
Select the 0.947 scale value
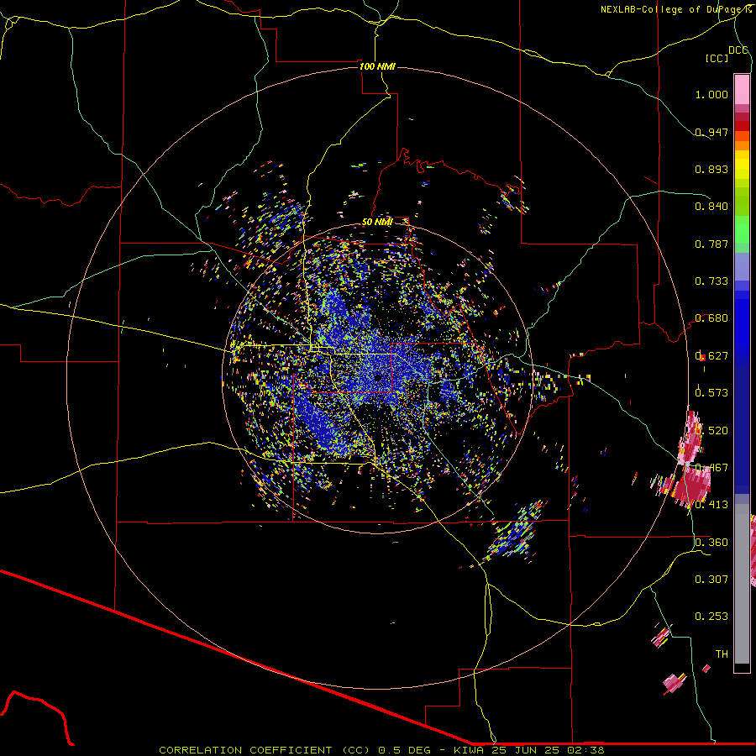click(x=711, y=132)
